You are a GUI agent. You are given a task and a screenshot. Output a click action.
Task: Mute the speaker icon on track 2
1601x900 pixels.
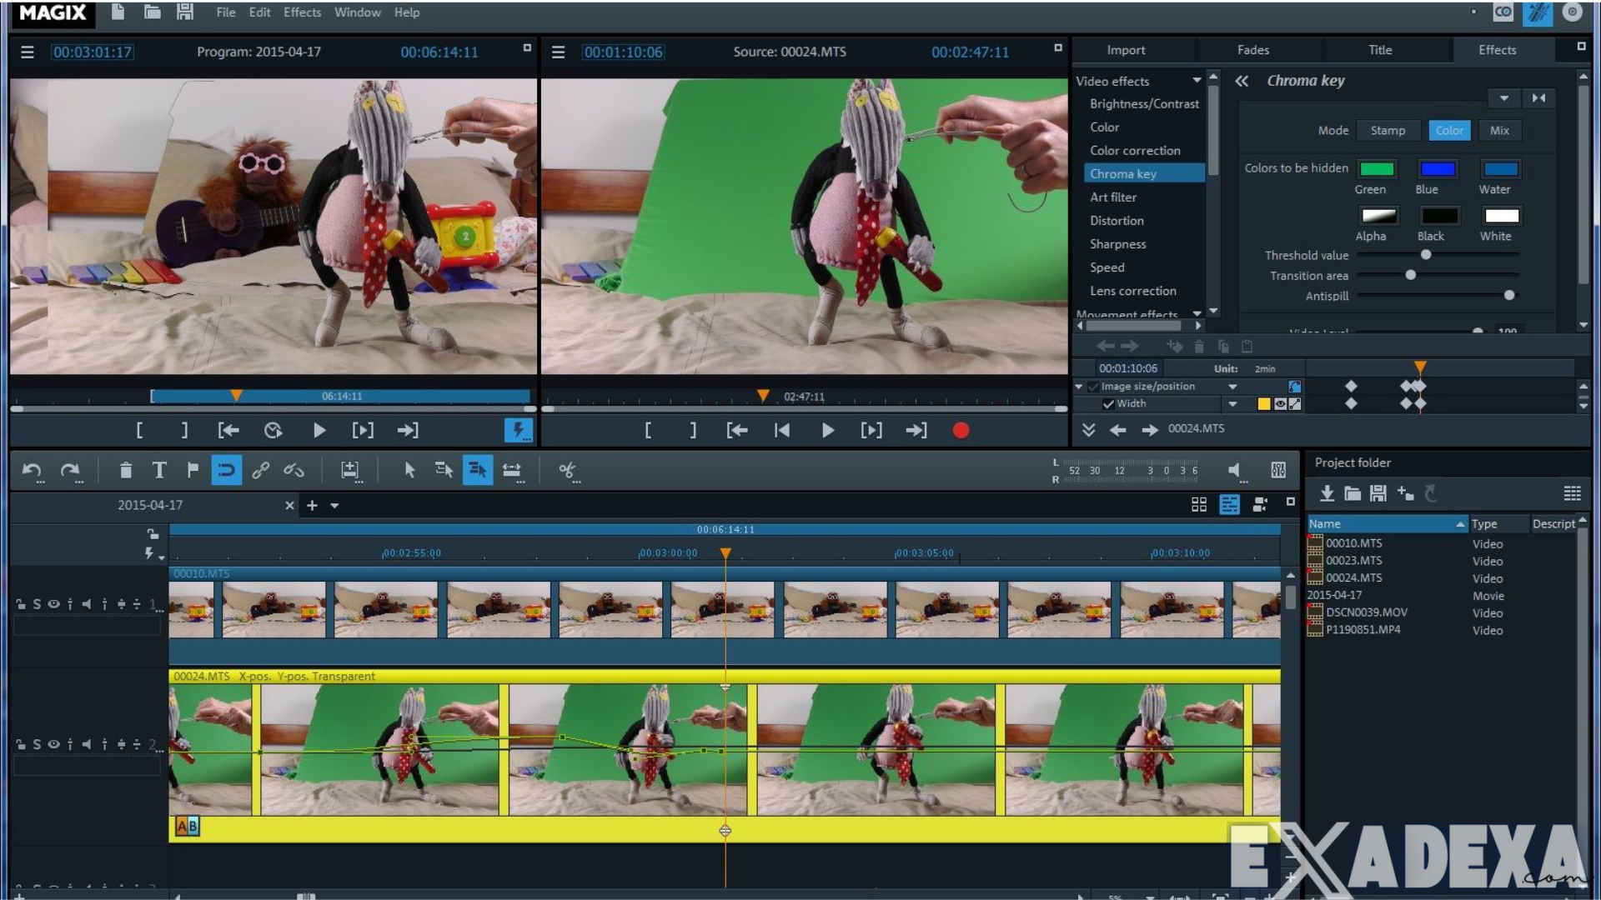(87, 744)
